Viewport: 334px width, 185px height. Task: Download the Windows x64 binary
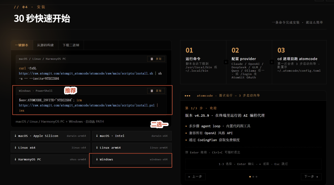pos(132,159)
